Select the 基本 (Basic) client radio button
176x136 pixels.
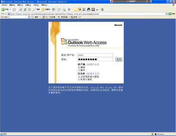(x=79, y=70)
